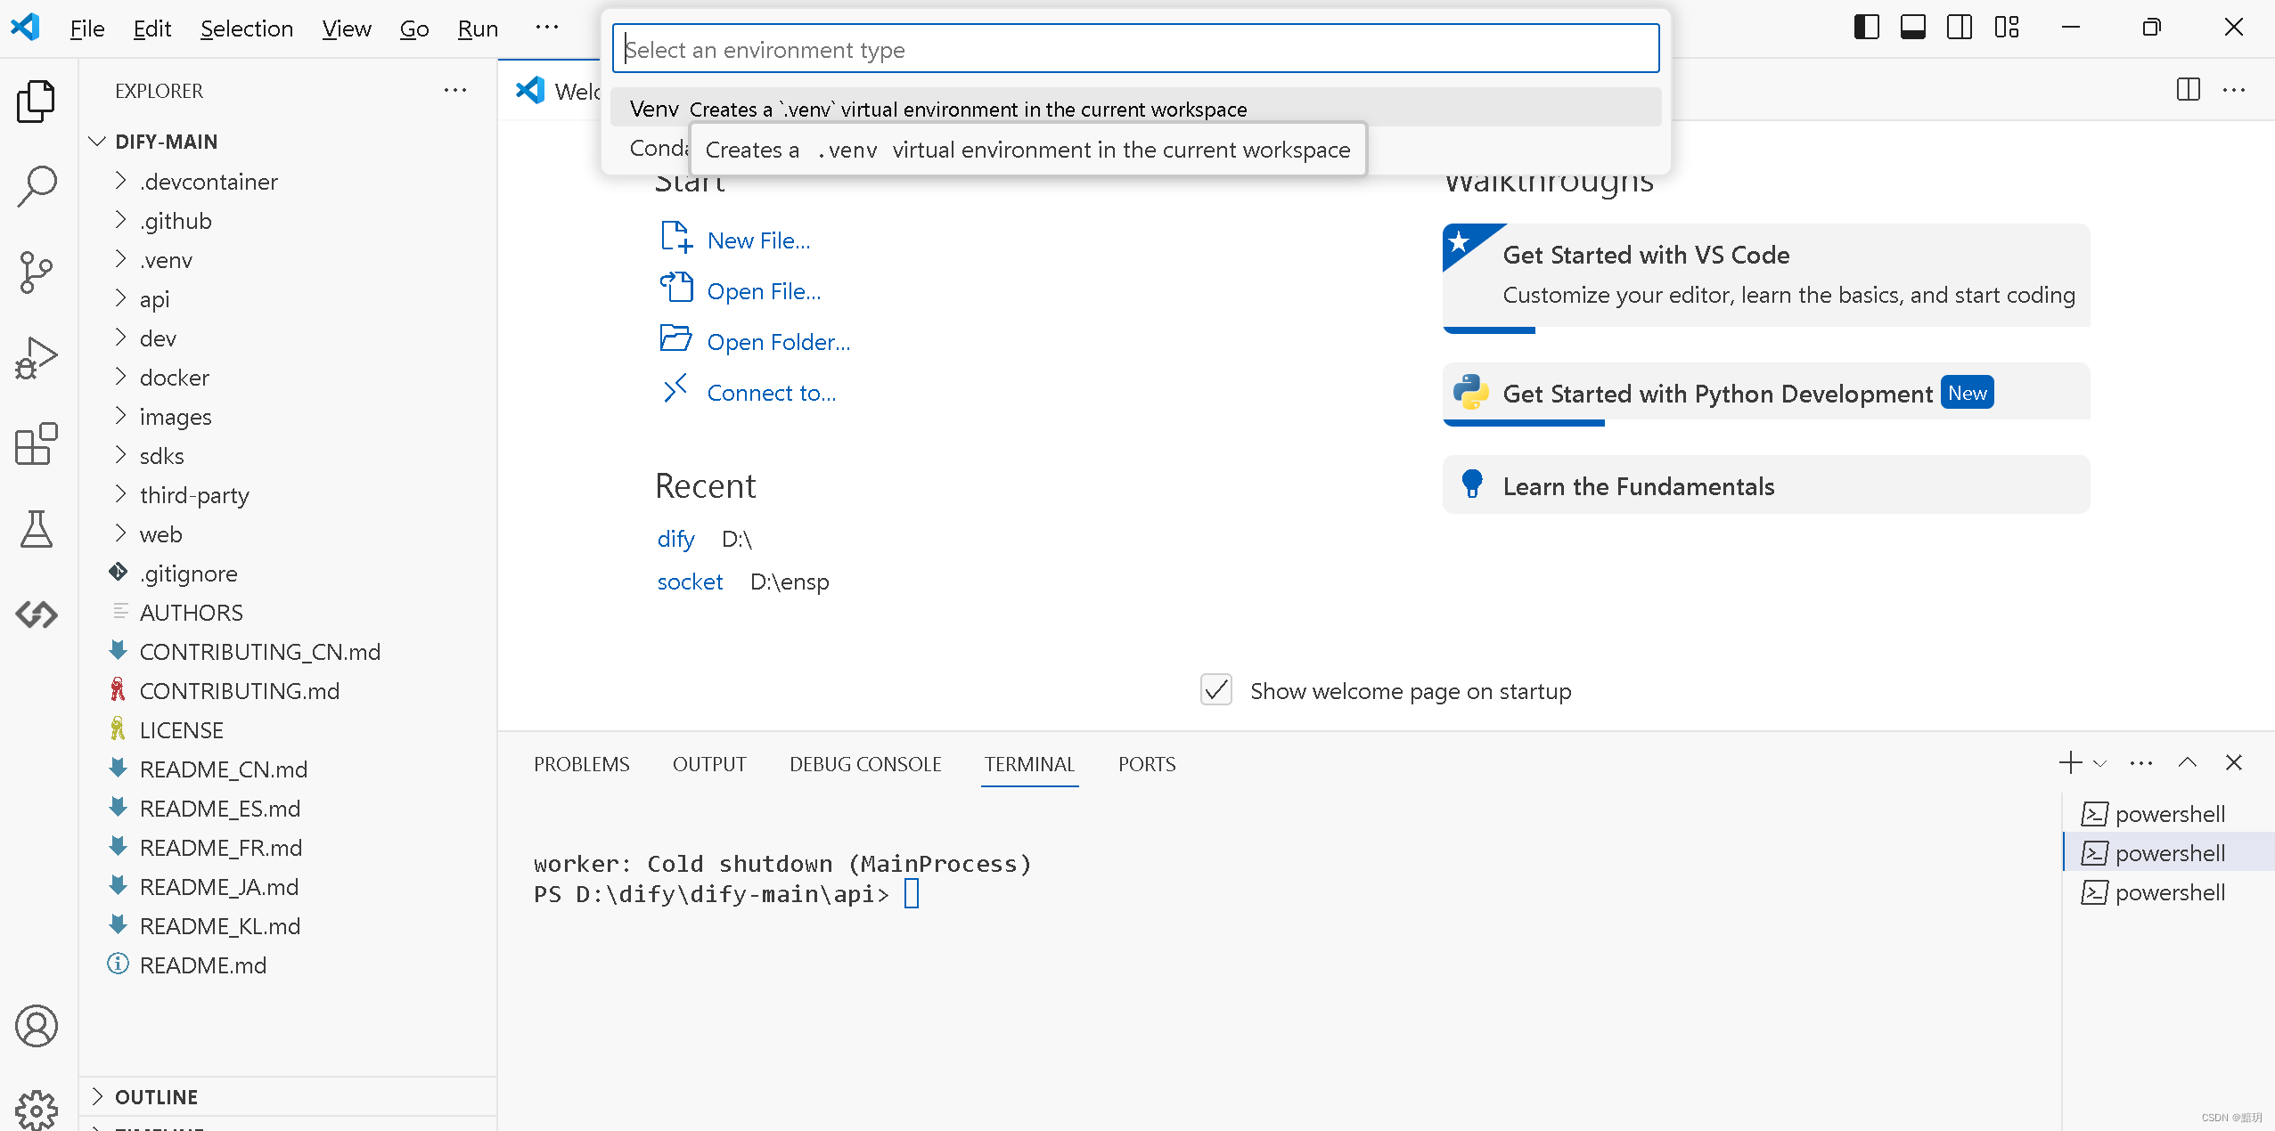Open the Extensions view
2275x1131 pixels.
click(x=37, y=443)
